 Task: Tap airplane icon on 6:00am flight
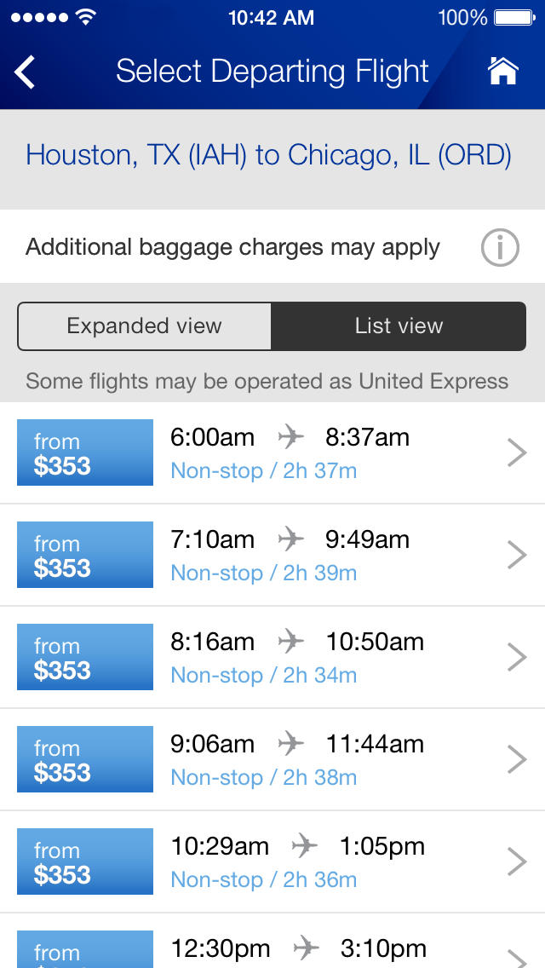pos(290,437)
